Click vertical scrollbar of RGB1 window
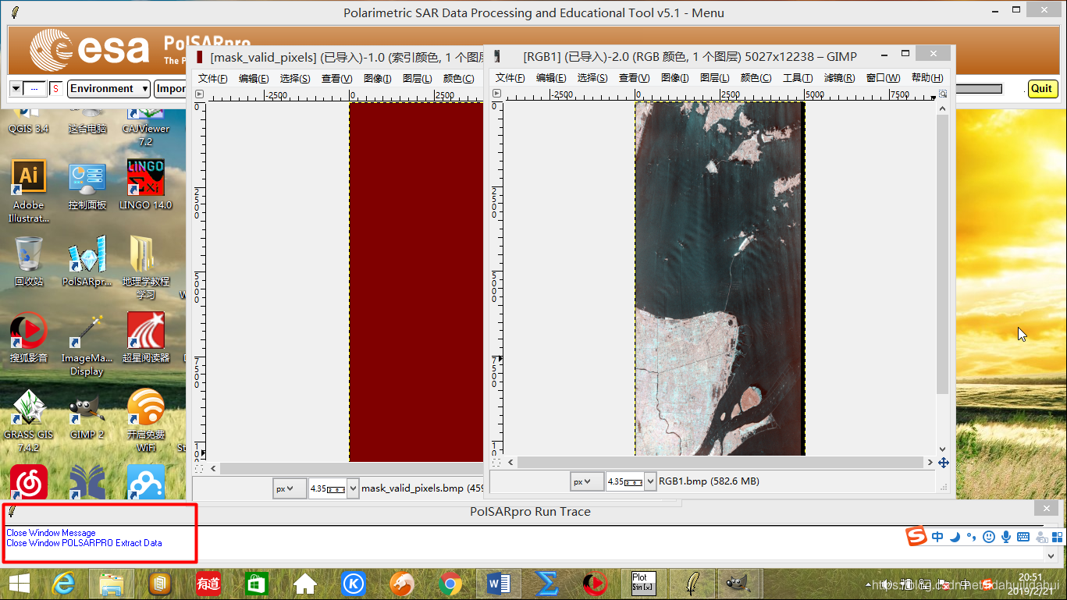1067x600 pixels. click(942, 254)
